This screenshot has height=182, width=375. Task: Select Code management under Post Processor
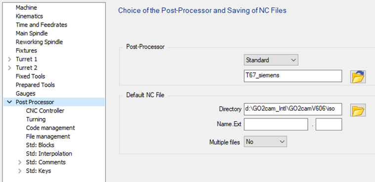(x=50, y=128)
